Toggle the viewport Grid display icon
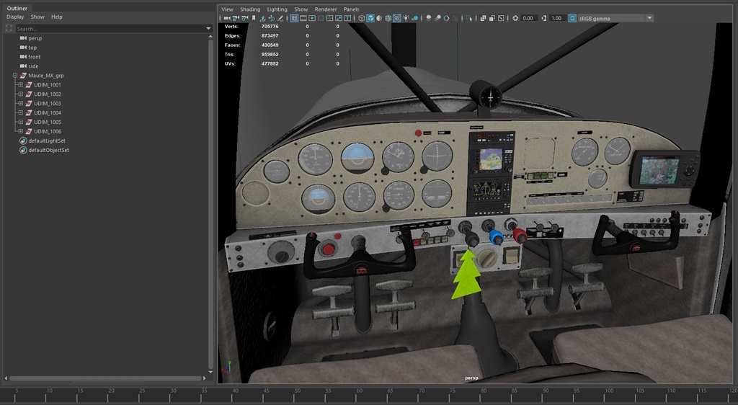Viewport: 738px width, 405px height. pos(294,18)
